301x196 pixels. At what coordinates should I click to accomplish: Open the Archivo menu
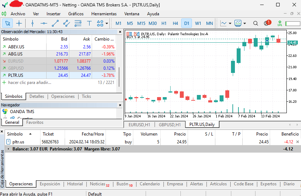[18, 14]
